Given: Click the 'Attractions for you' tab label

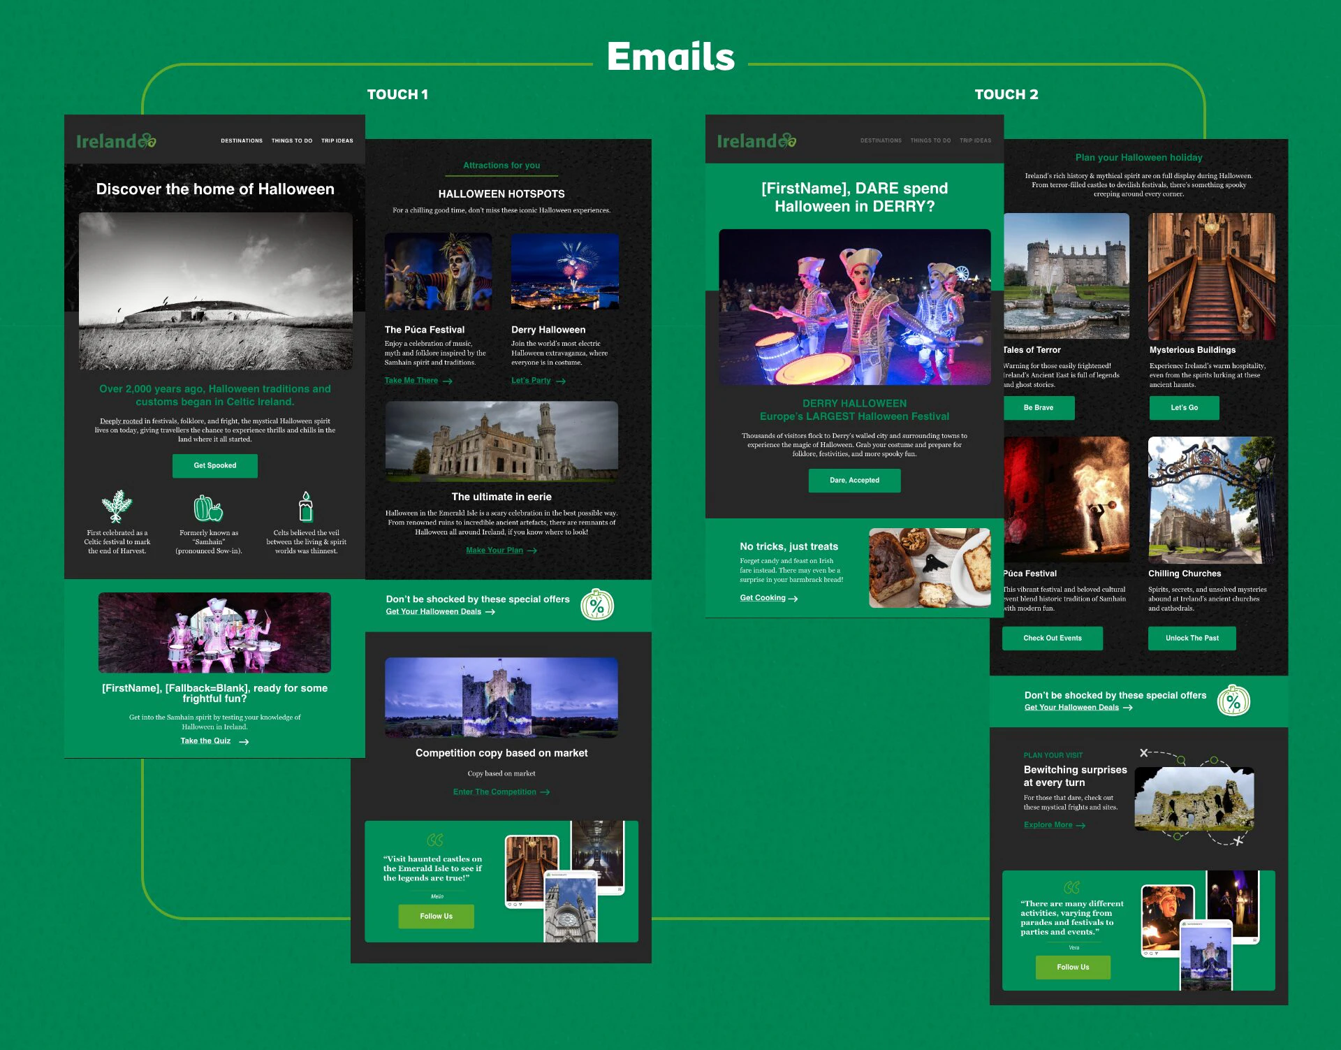Looking at the screenshot, I should (x=501, y=166).
